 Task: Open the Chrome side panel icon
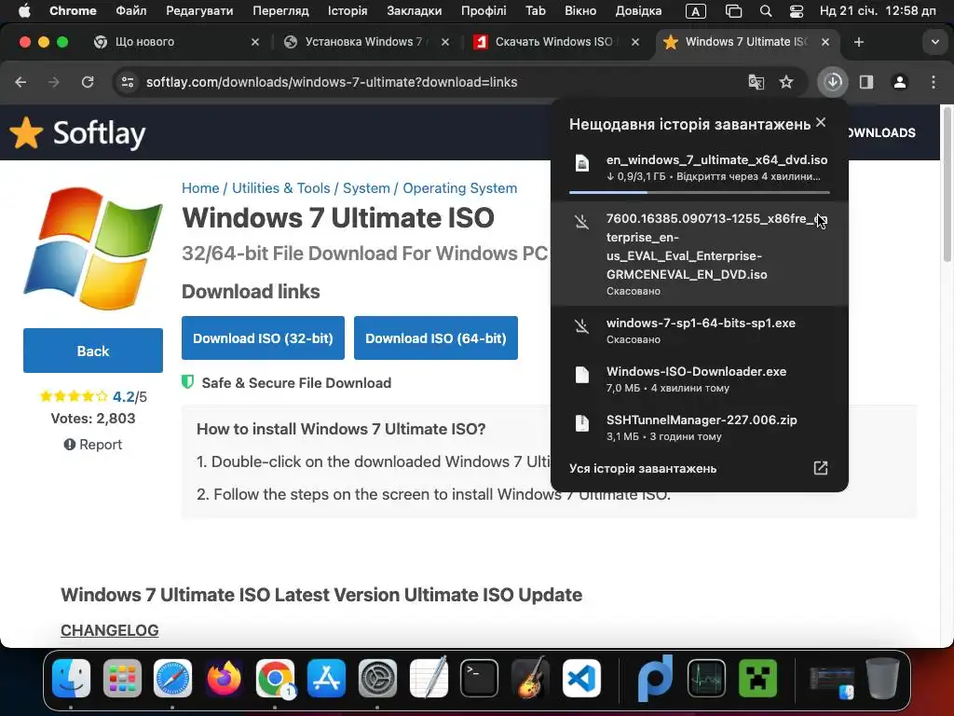[866, 82]
